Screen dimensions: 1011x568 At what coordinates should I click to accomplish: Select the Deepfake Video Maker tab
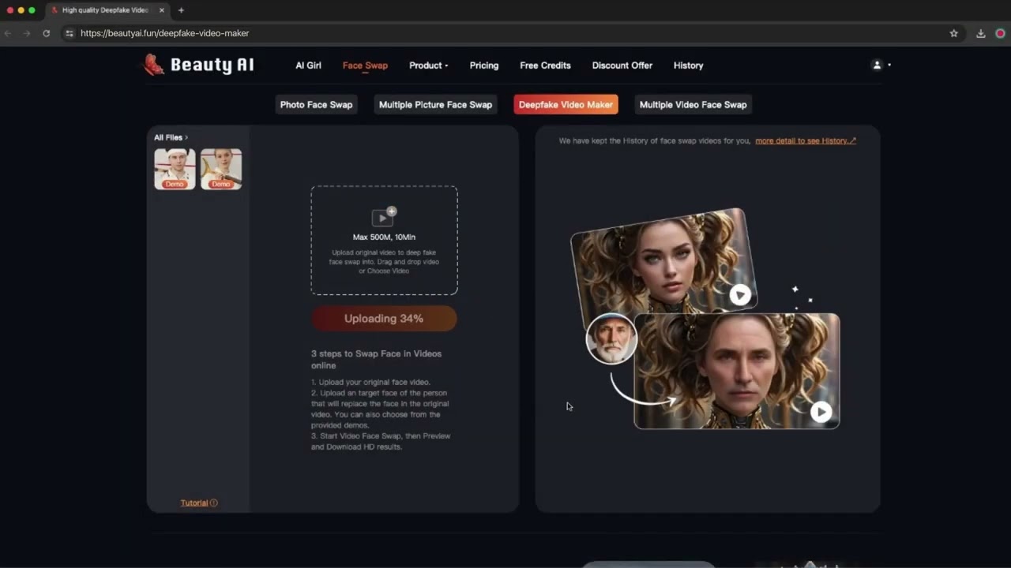[x=566, y=105]
